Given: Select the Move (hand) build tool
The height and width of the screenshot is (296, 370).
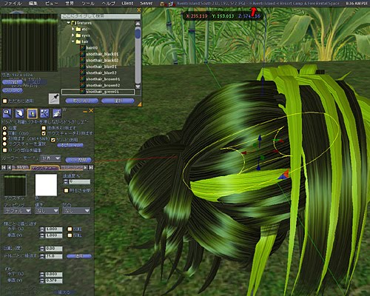Looking at the screenshot, I should pyautogui.click(x=19, y=113).
